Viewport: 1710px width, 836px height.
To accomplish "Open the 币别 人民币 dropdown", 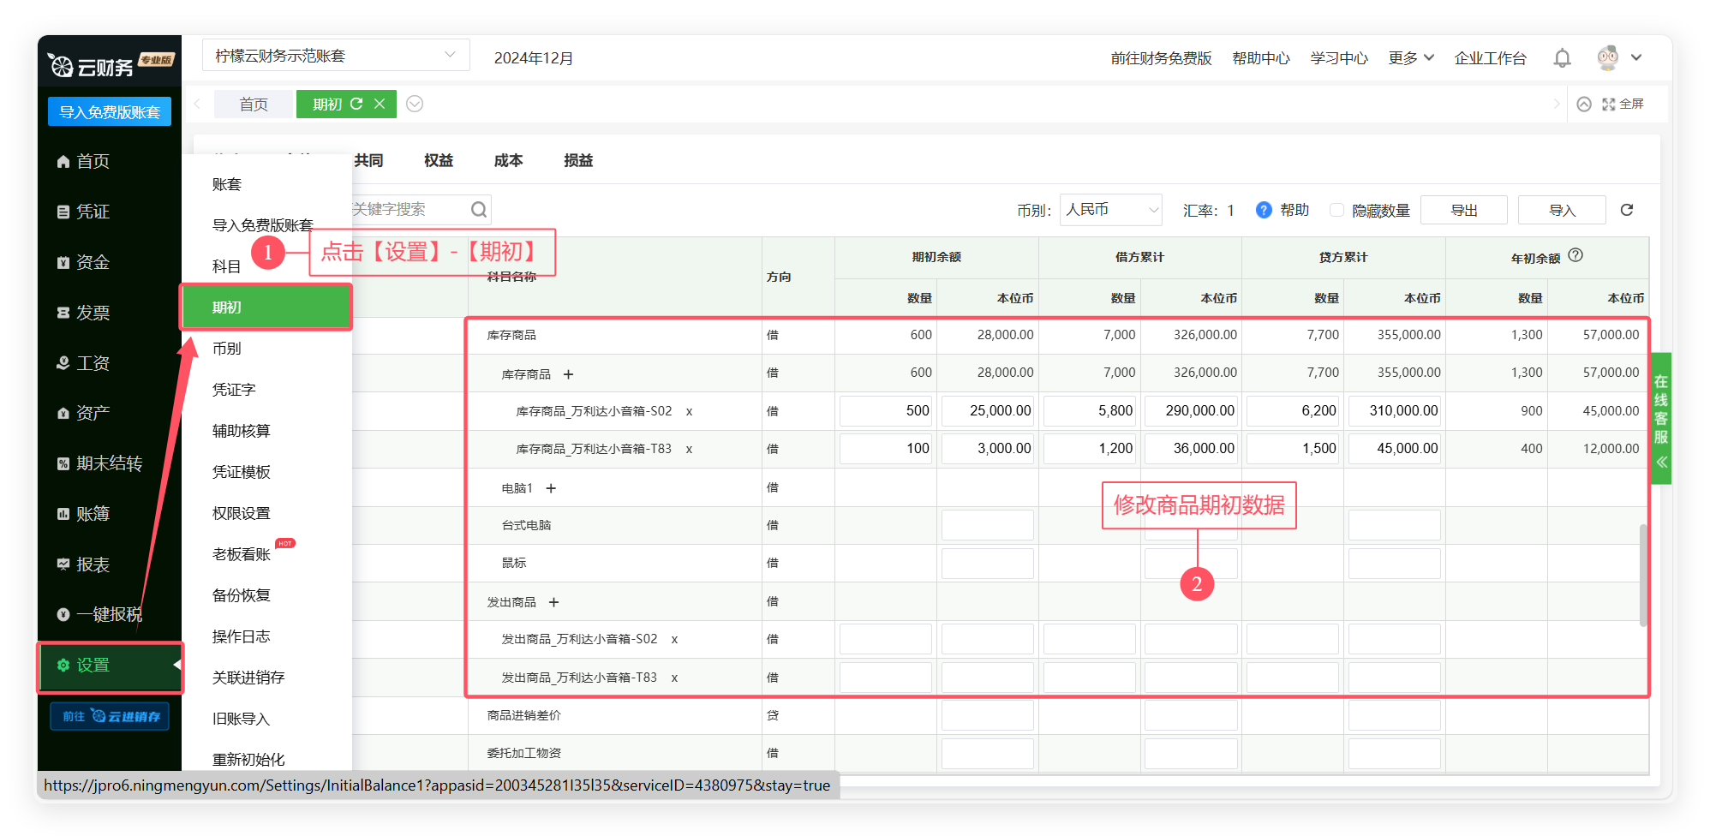I will [1110, 210].
